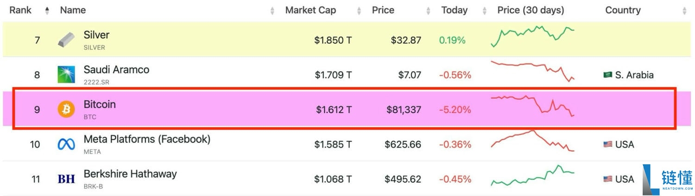Open the Meta Platforms (Facebook) link
The height and width of the screenshot is (196, 695).
coord(147,139)
